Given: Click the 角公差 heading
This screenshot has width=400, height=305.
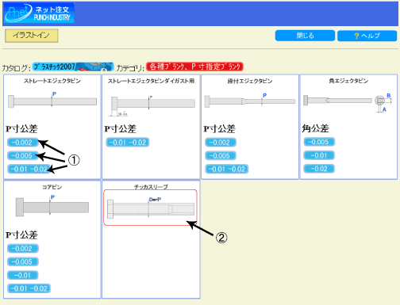Looking at the screenshot, I should (x=315, y=128).
